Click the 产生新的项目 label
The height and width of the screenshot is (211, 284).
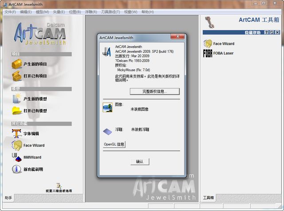point(35,64)
